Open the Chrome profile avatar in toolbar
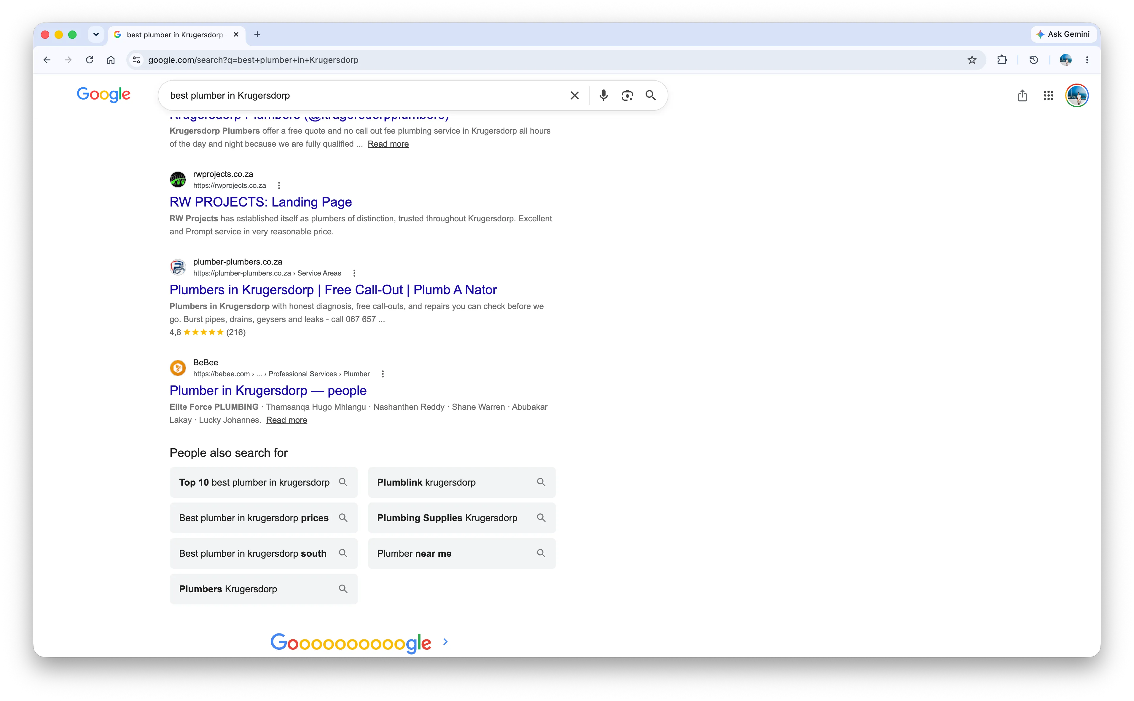The width and height of the screenshot is (1134, 701). (1066, 60)
